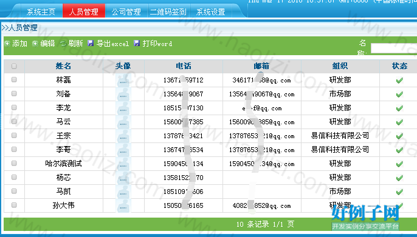Image resolution: width=417 pixels, height=237 pixels.
Task: Click the 导出excel button label
Action: point(113,44)
